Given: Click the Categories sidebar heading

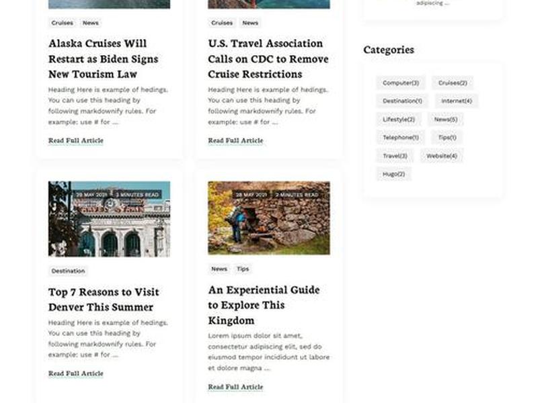Looking at the screenshot, I should 389,50.
